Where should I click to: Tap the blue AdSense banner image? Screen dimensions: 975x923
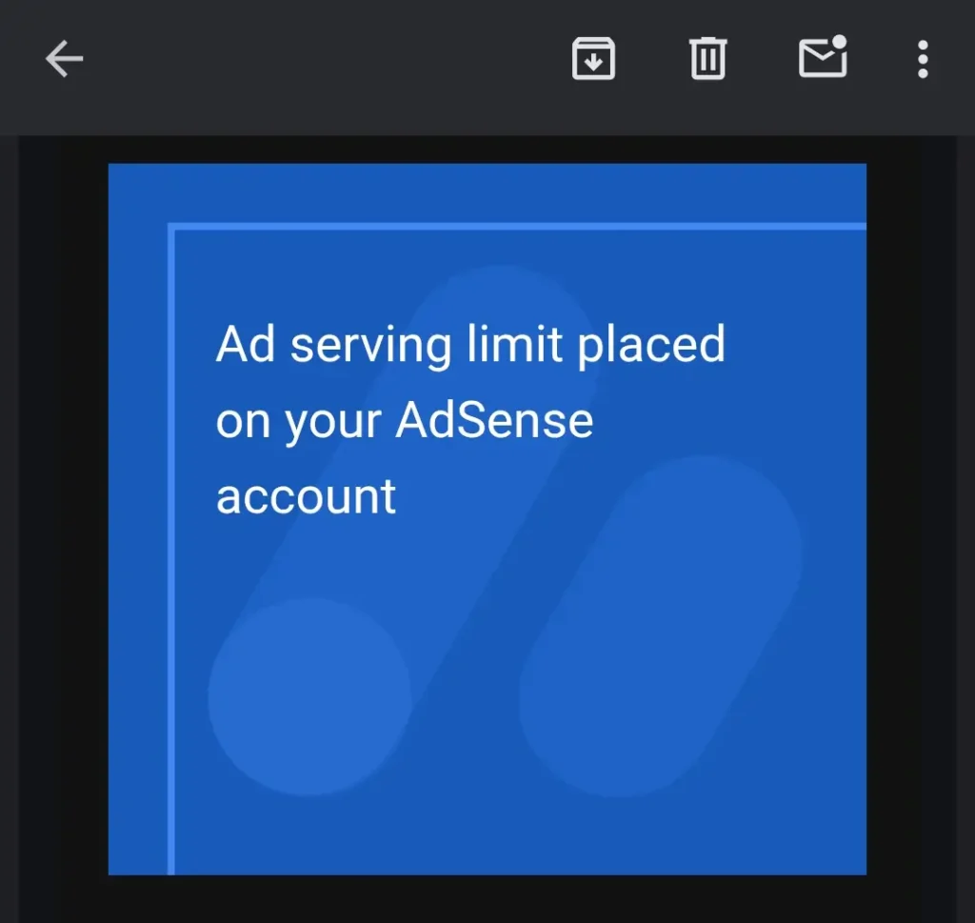487,519
